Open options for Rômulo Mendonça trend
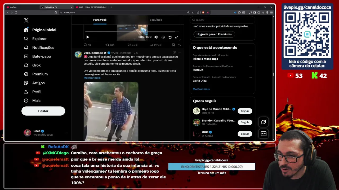 (x=250, y=56)
